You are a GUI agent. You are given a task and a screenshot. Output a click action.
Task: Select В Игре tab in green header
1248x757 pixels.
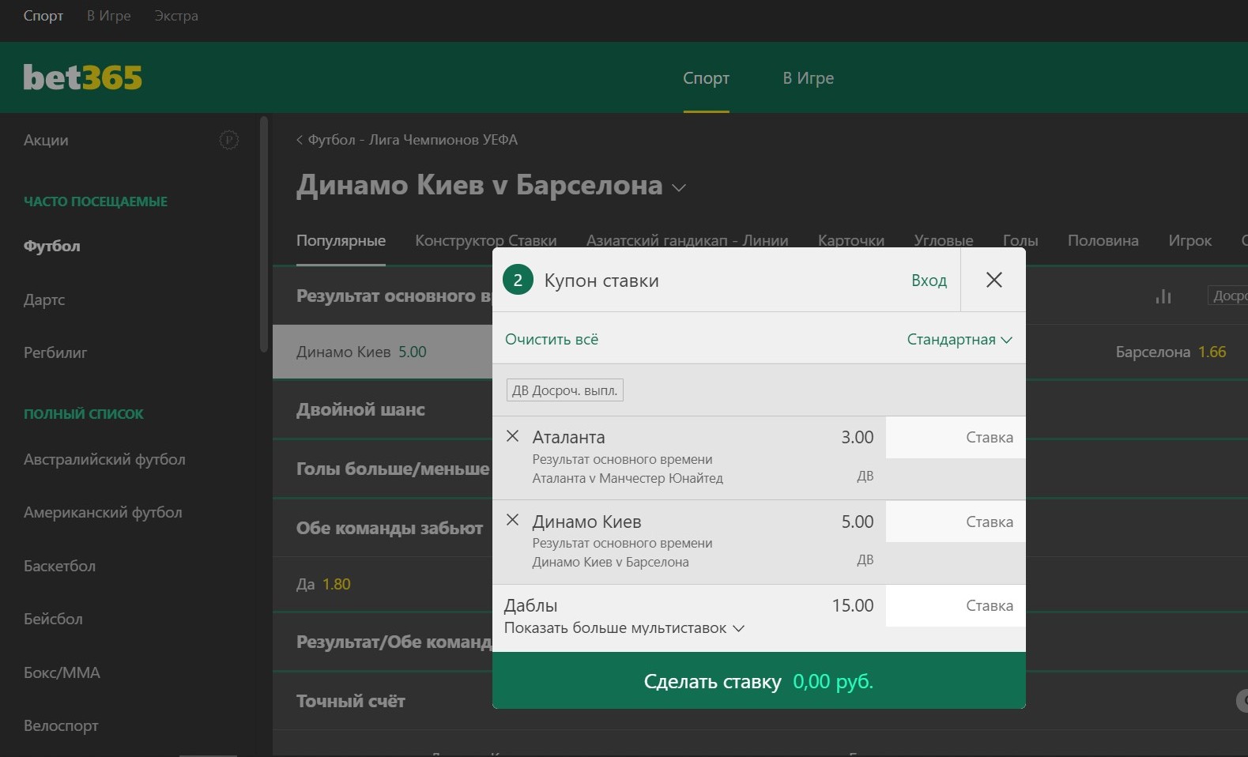click(x=809, y=78)
